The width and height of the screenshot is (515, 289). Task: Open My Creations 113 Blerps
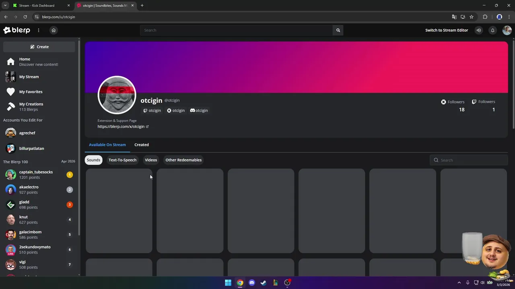point(39,106)
